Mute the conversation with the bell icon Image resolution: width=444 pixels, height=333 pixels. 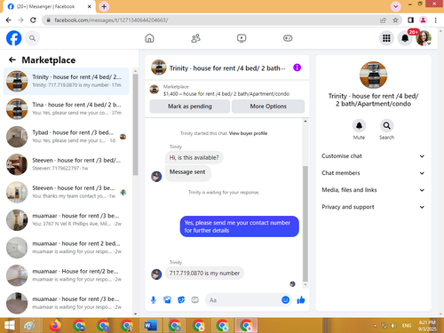click(x=359, y=126)
